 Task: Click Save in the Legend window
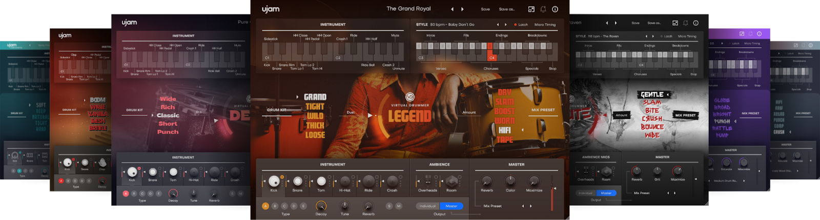coord(485,9)
